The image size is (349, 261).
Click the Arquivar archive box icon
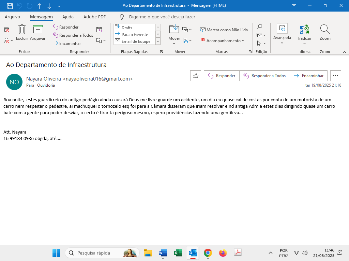click(x=37, y=30)
